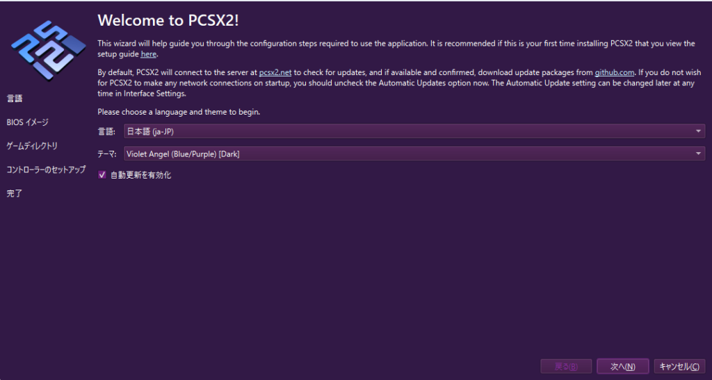Expand the language dropdown arrow
This screenshot has height=380, width=712.
tap(698, 131)
